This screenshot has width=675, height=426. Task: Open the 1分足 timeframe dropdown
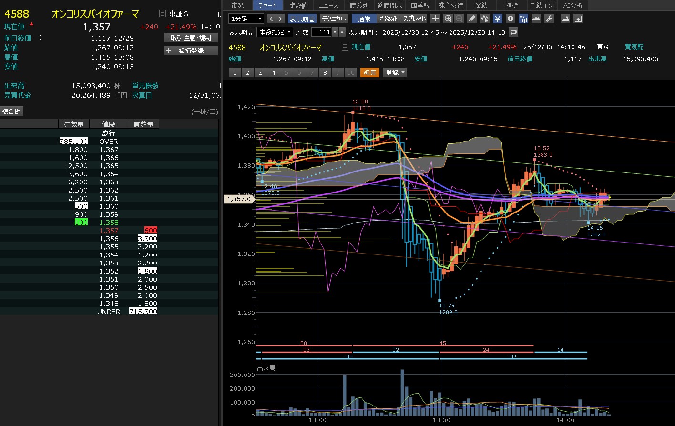[246, 19]
